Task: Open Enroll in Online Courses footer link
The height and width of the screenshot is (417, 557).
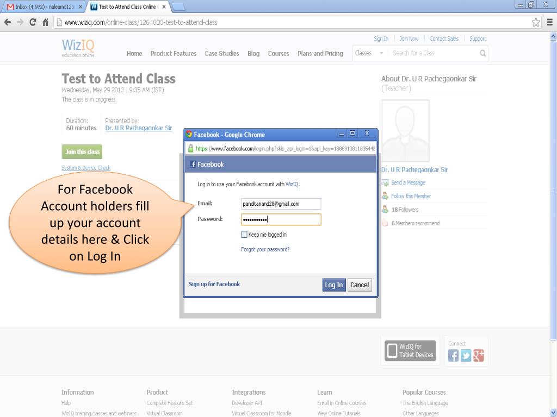Action: tap(342, 403)
